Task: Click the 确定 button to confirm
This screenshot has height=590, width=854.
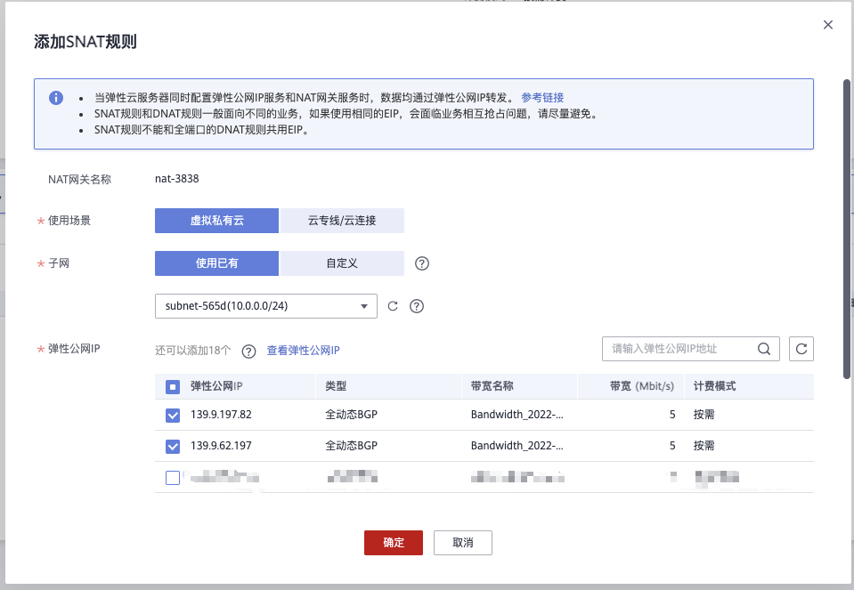Action: click(393, 542)
